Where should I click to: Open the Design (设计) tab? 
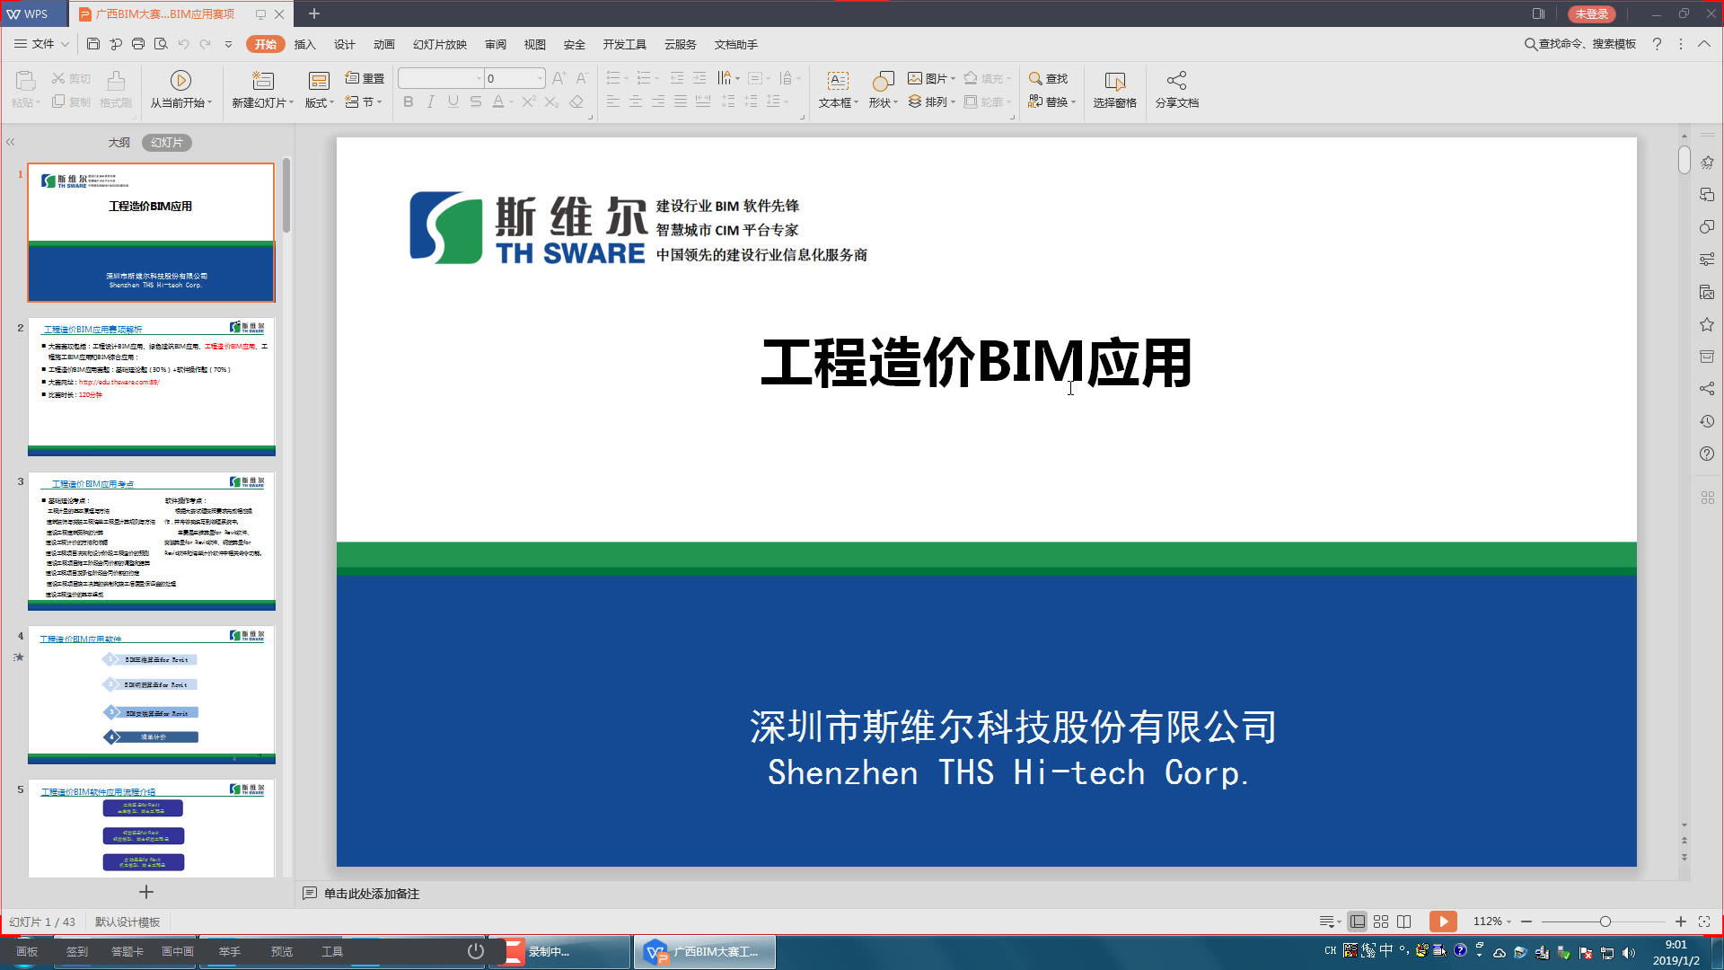click(x=345, y=44)
